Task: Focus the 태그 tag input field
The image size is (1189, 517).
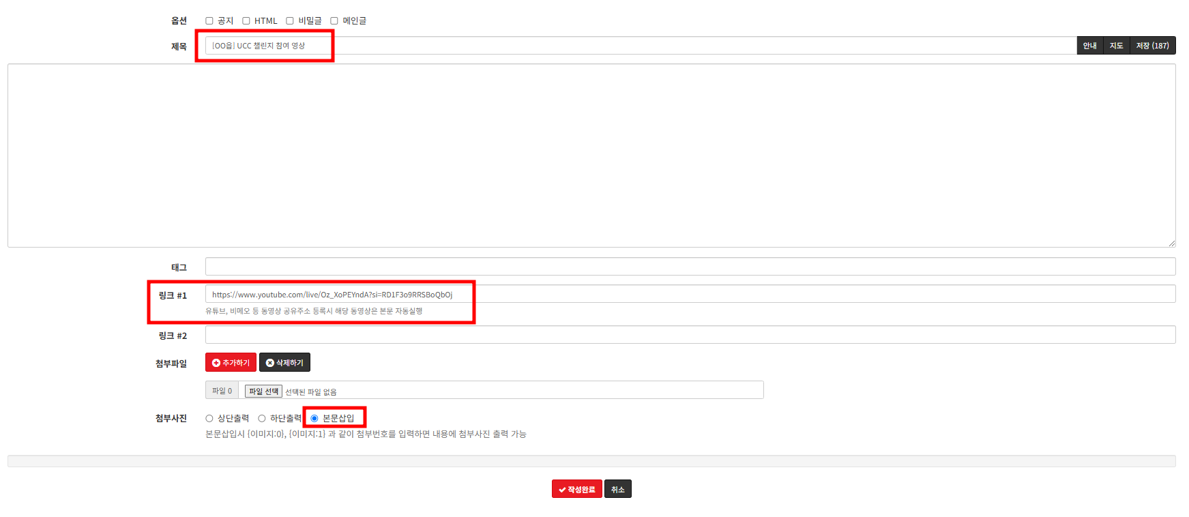Action: (690, 267)
